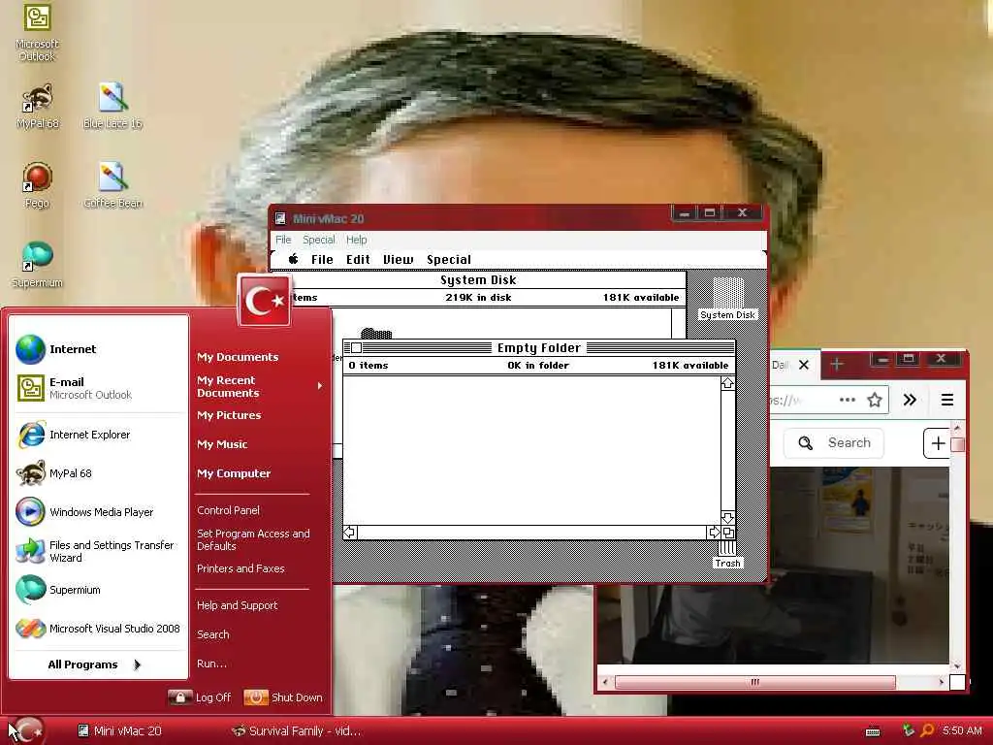This screenshot has height=745, width=993.
Task: Click the Turkish flag user picture
Action: pos(265,301)
